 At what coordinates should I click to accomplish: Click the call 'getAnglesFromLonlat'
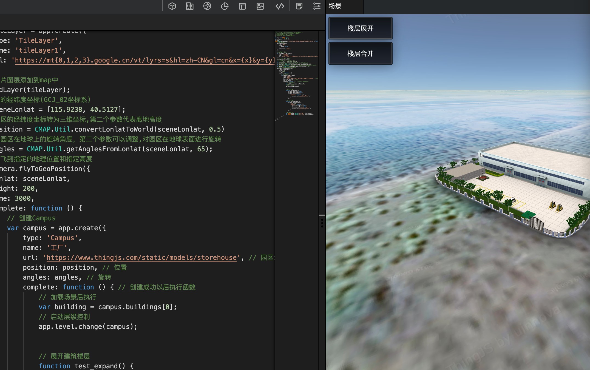tap(104, 149)
